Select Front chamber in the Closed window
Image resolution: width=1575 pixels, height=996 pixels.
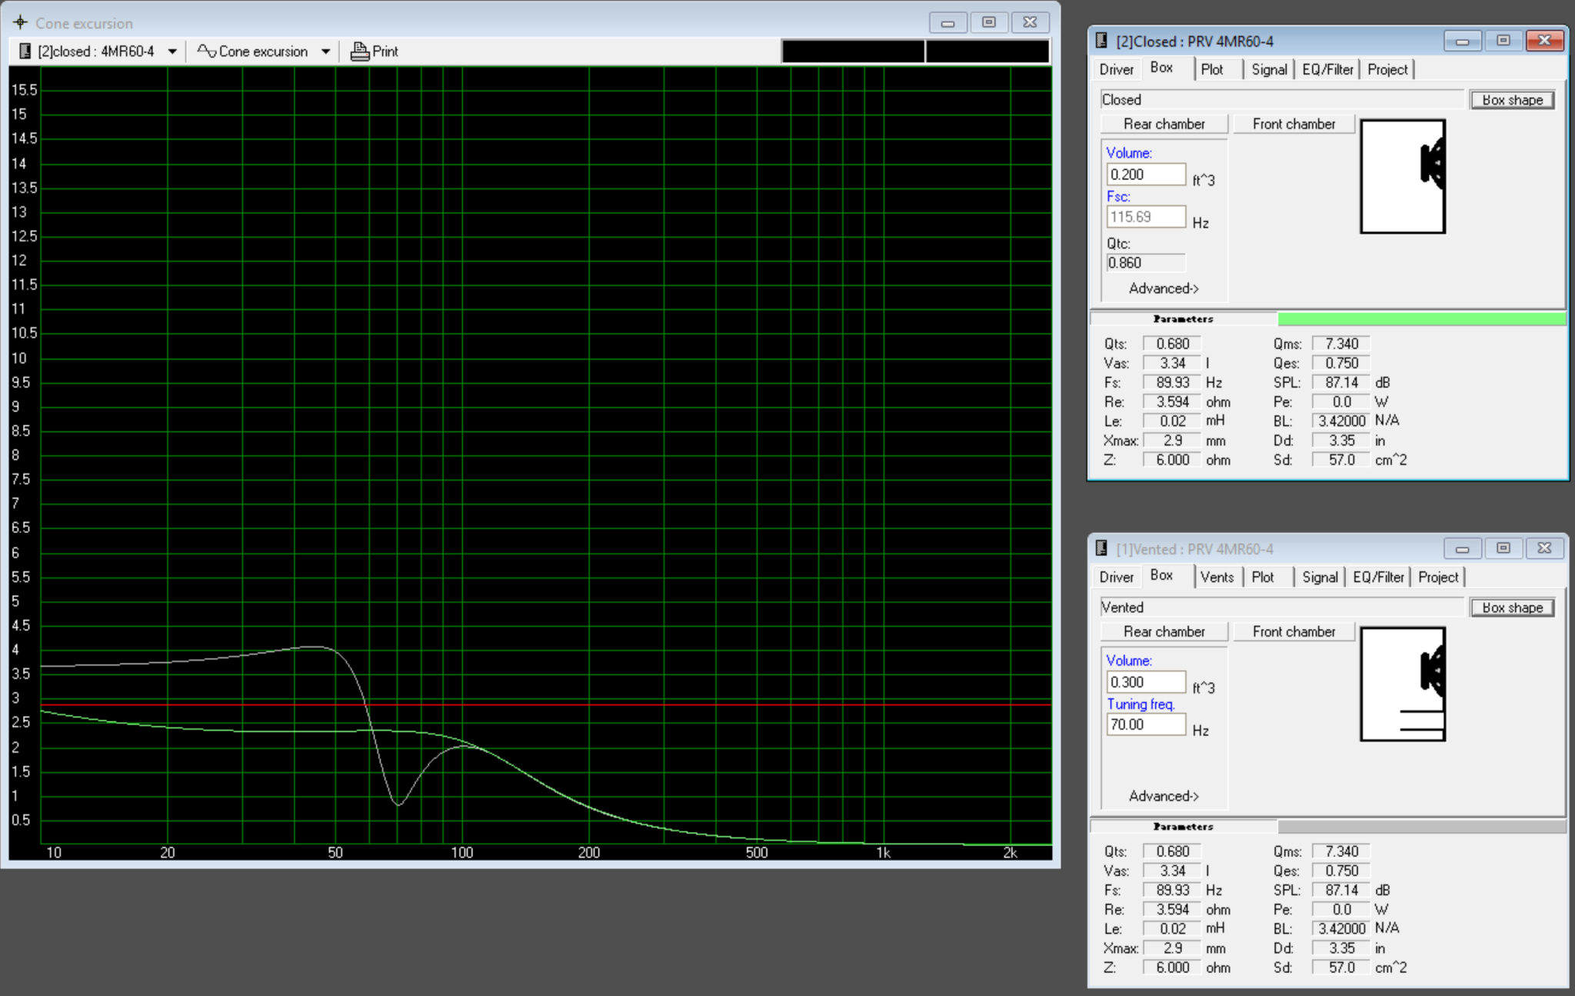coord(1294,124)
